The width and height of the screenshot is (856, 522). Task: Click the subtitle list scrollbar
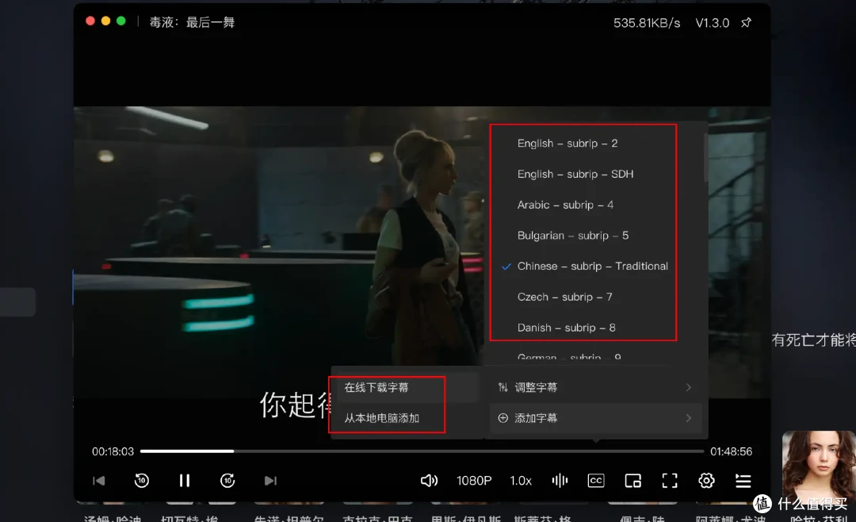click(705, 159)
